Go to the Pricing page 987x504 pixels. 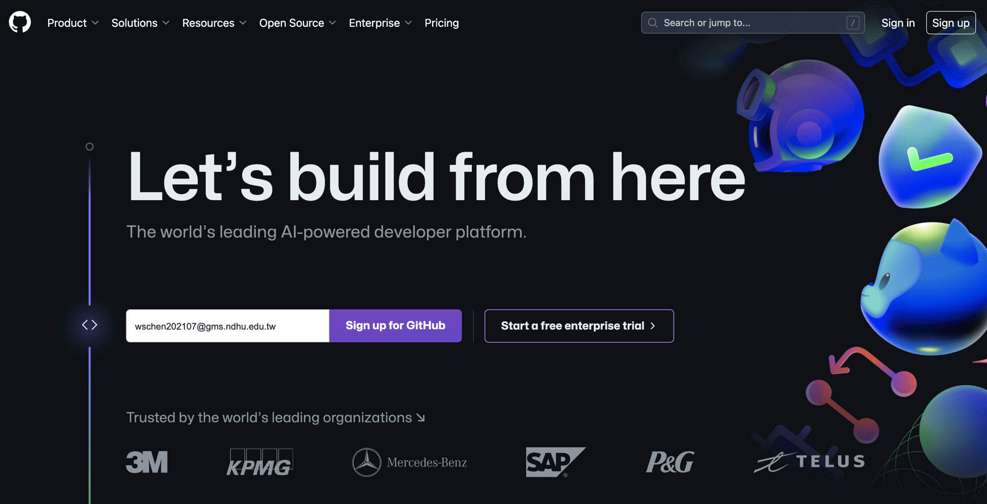click(x=442, y=23)
